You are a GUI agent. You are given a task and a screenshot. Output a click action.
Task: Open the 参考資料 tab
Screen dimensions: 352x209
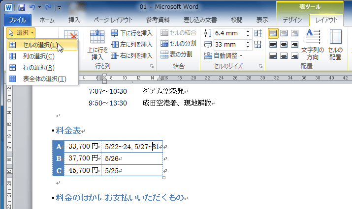(x=158, y=20)
